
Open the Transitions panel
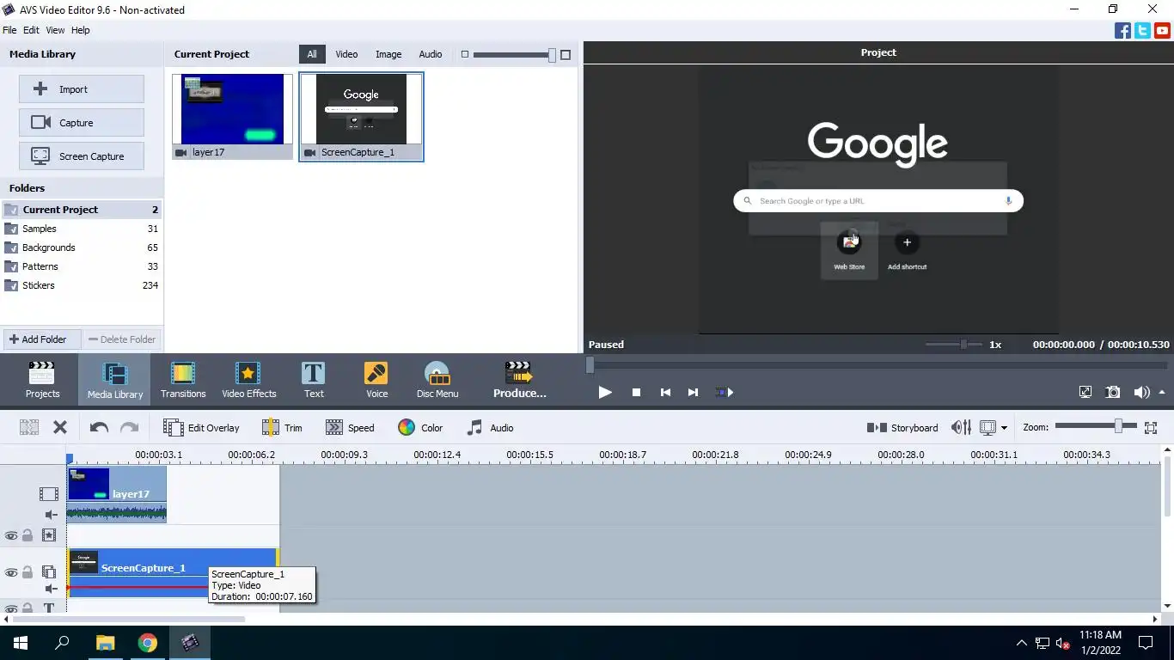(183, 380)
